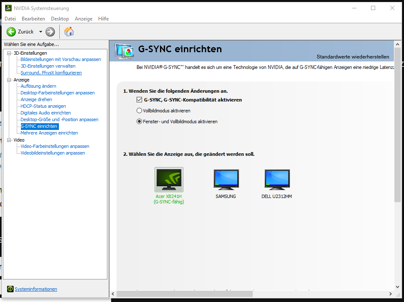Click the NVIDIA logo in title bar
The image size is (404, 302).
point(8,8)
